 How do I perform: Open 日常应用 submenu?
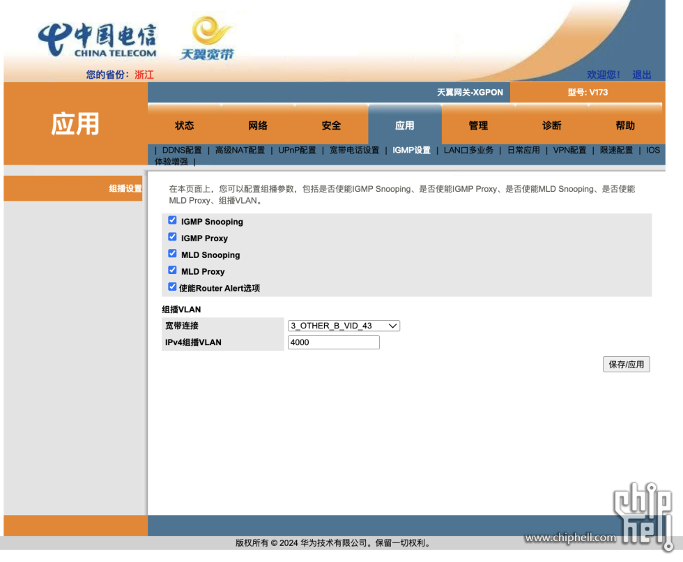tap(523, 151)
